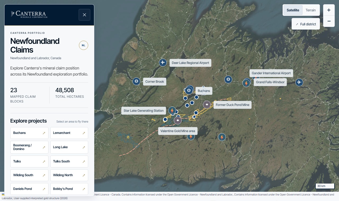The height and width of the screenshot is (201, 339).
Task: Click the Deer Lake Regional Airport label
Action: click(x=190, y=63)
